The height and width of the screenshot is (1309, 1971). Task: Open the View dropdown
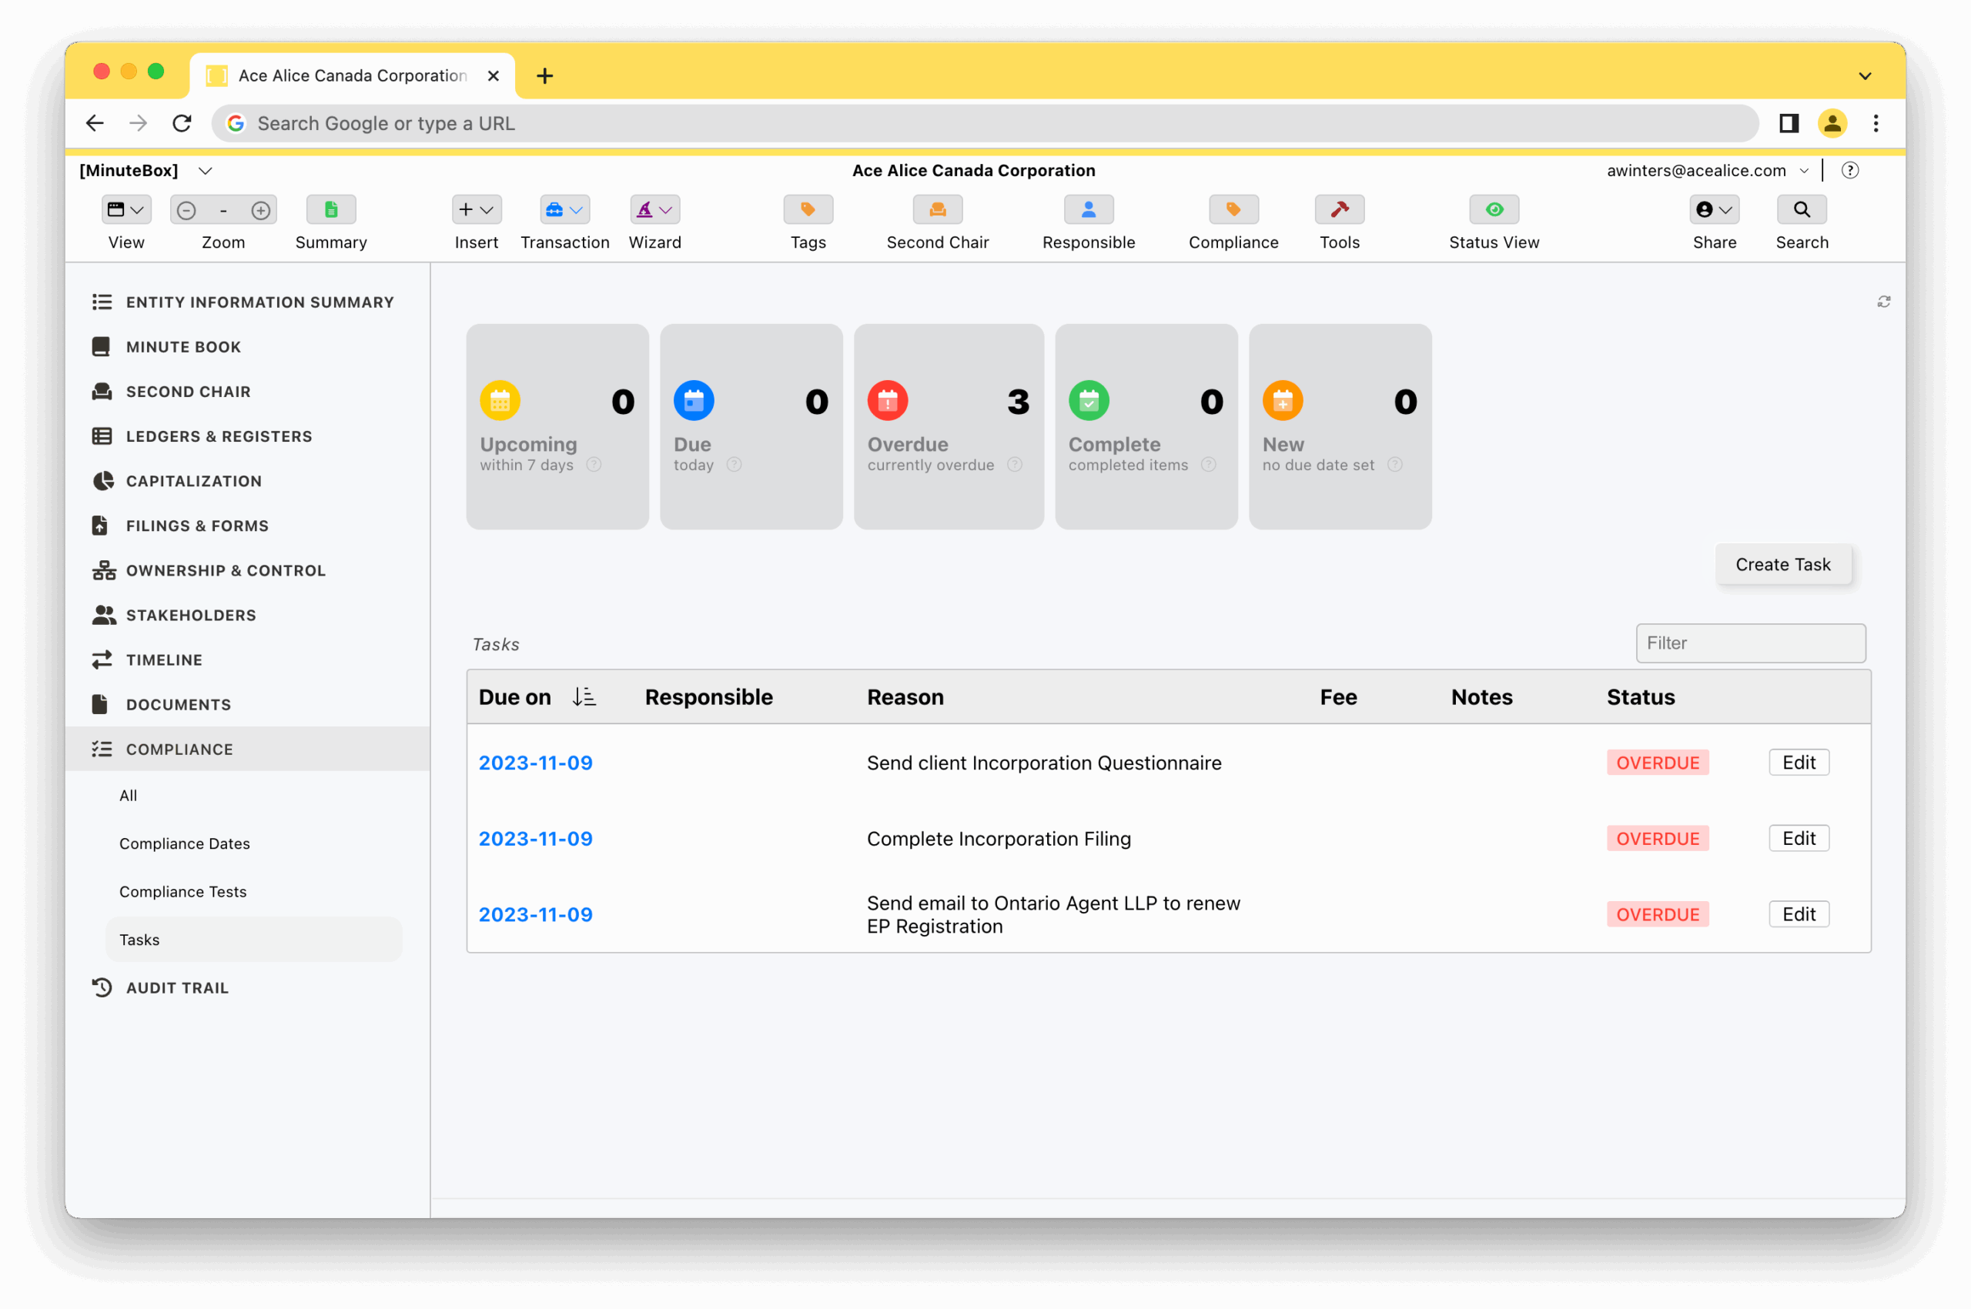pyautogui.click(x=126, y=209)
